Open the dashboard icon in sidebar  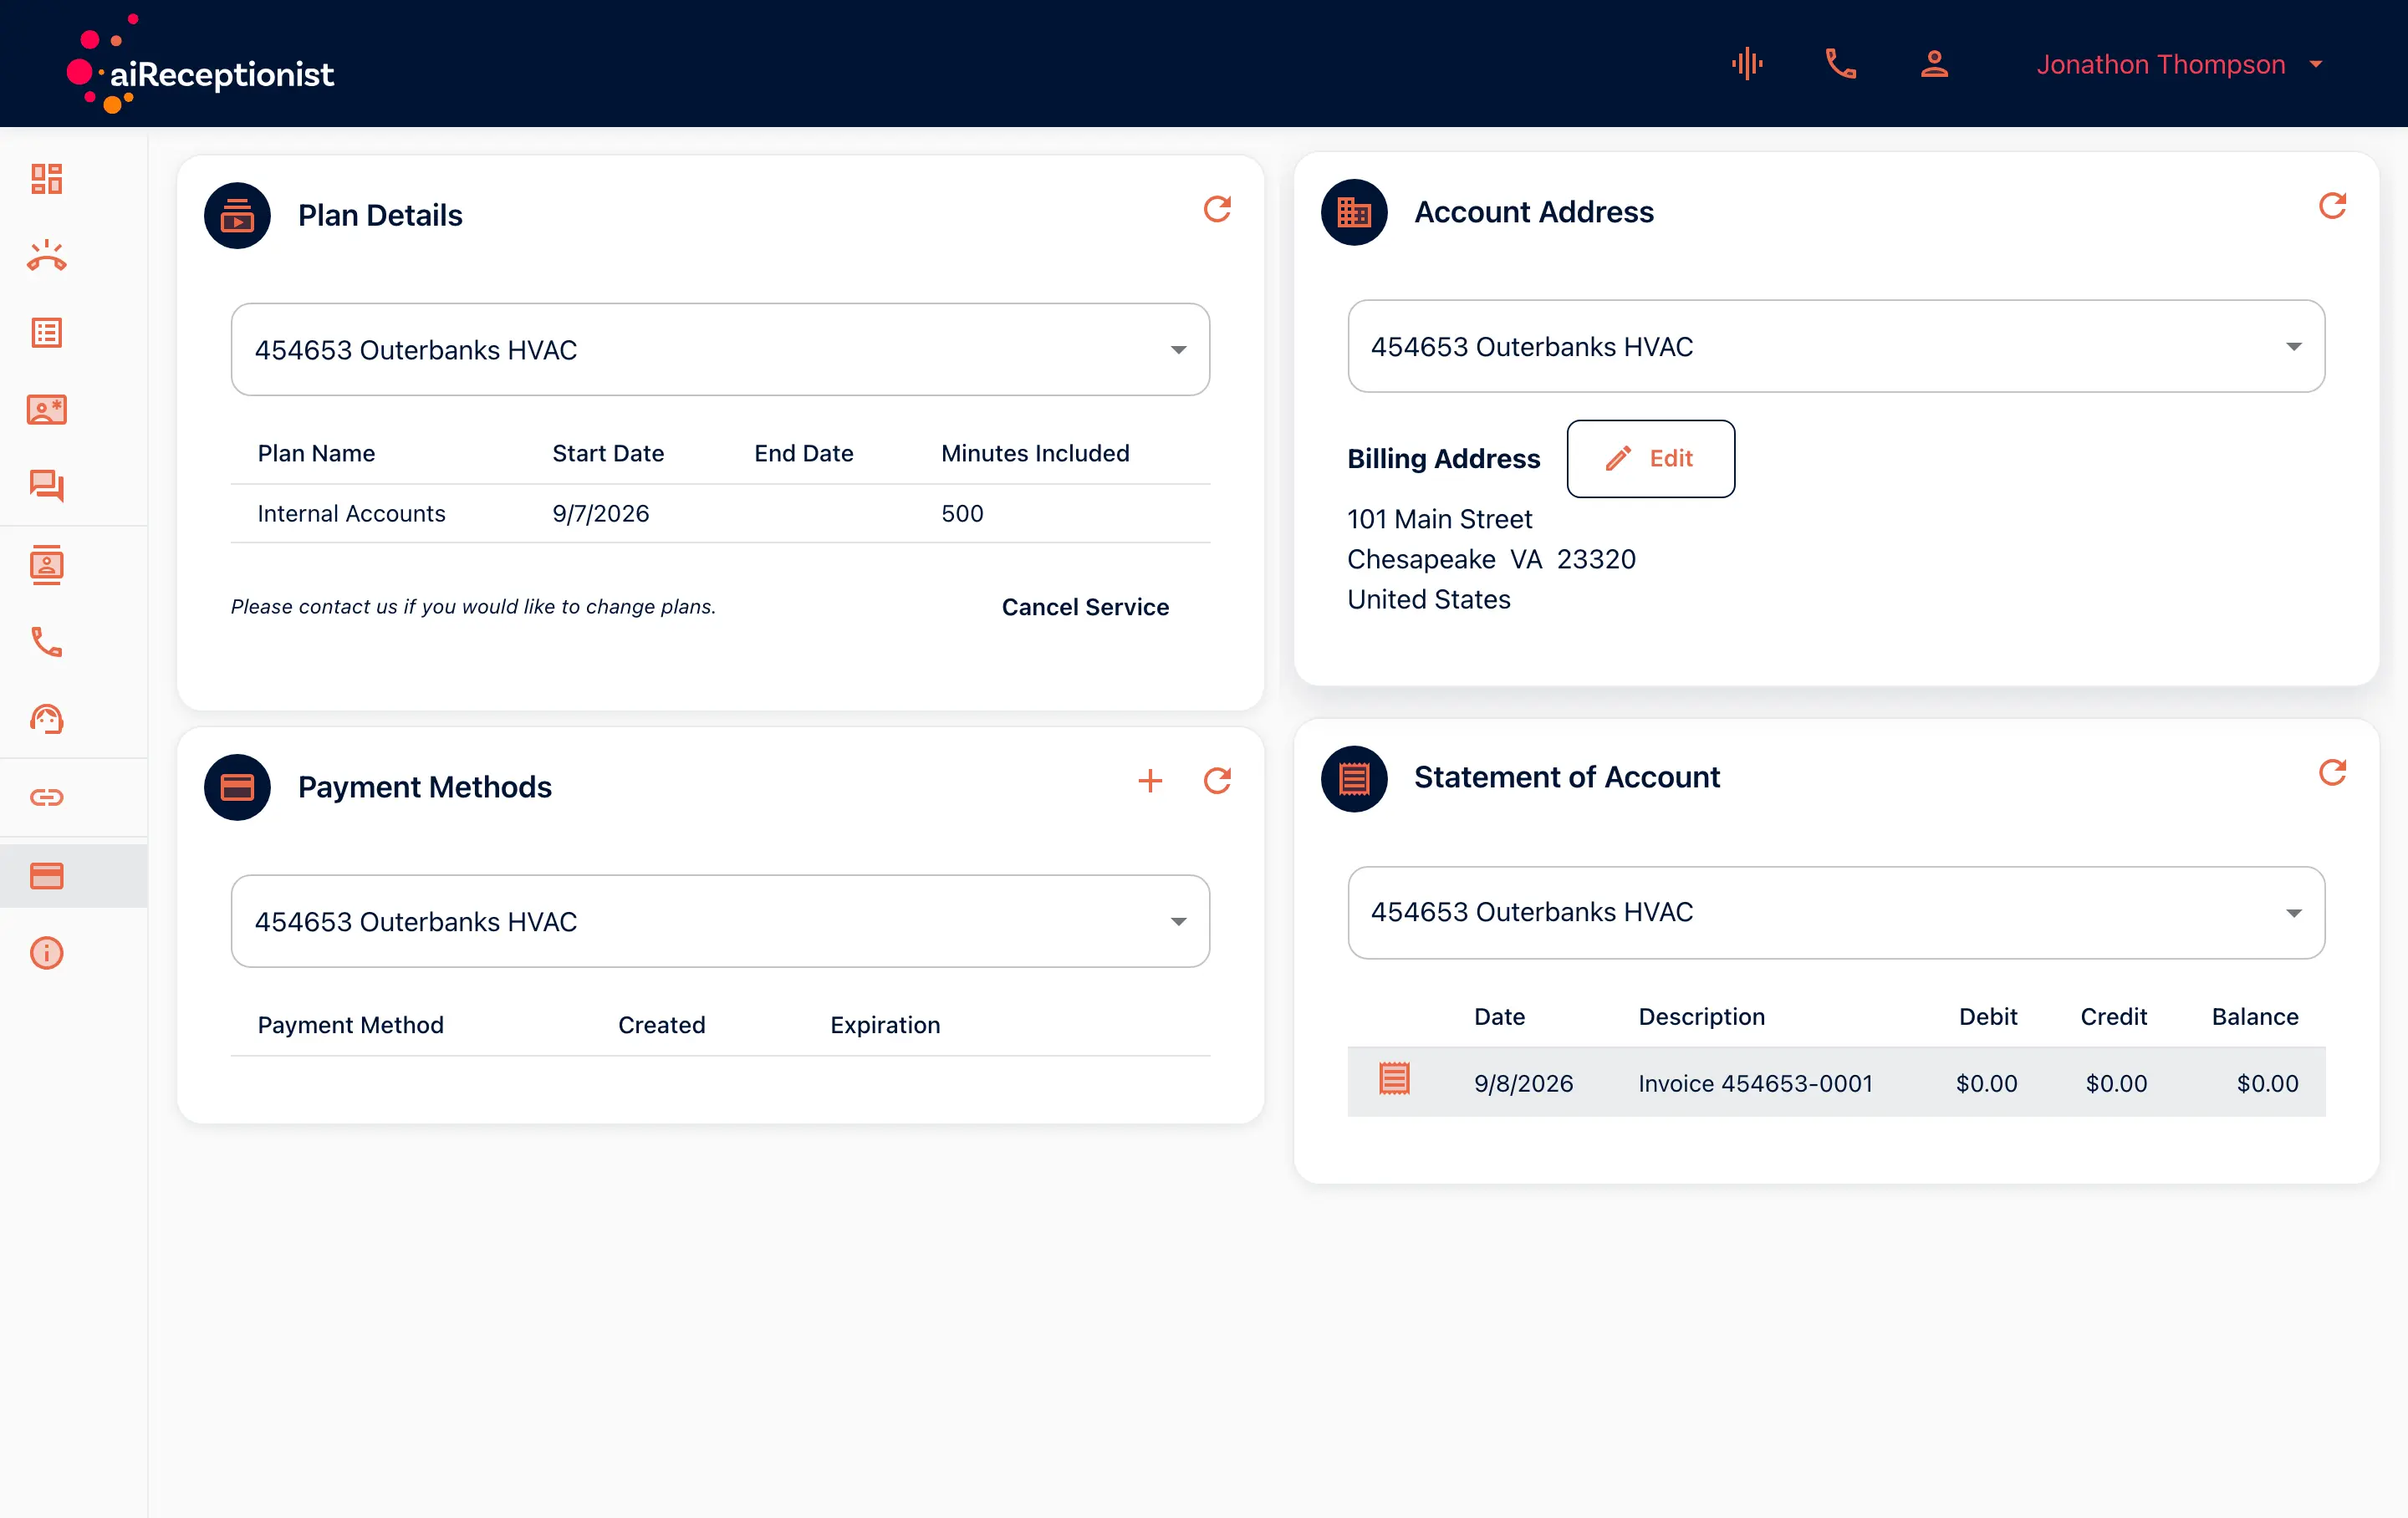click(46, 179)
